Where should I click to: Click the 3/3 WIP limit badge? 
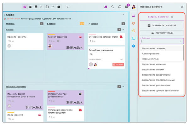(x=82, y=24)
